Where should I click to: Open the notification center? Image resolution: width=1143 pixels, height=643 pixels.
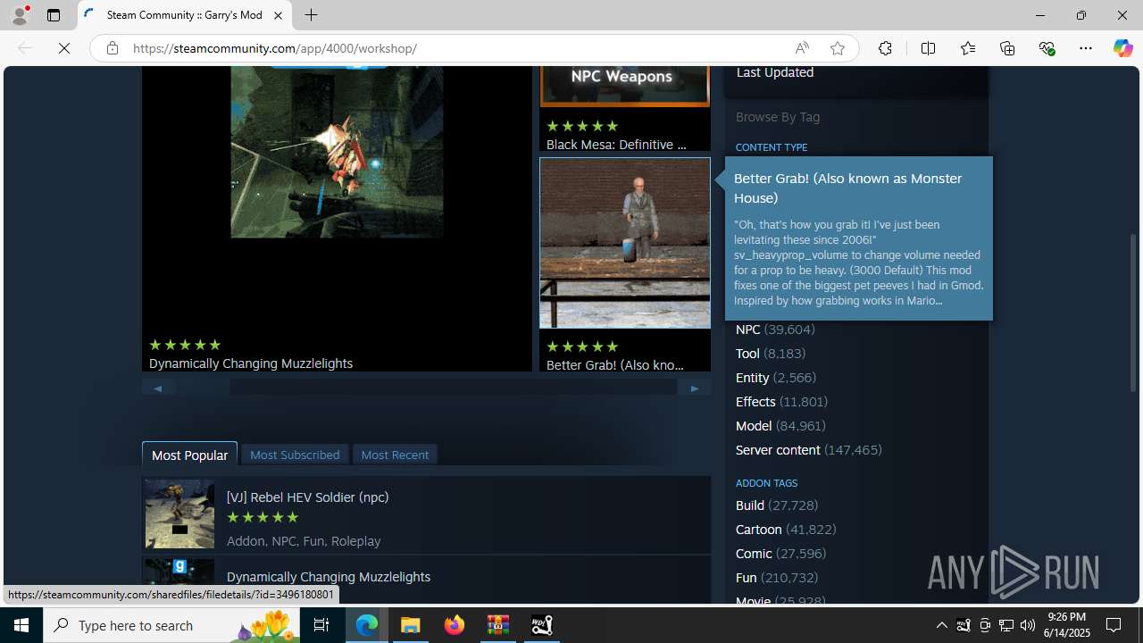tap(1114, 625)
